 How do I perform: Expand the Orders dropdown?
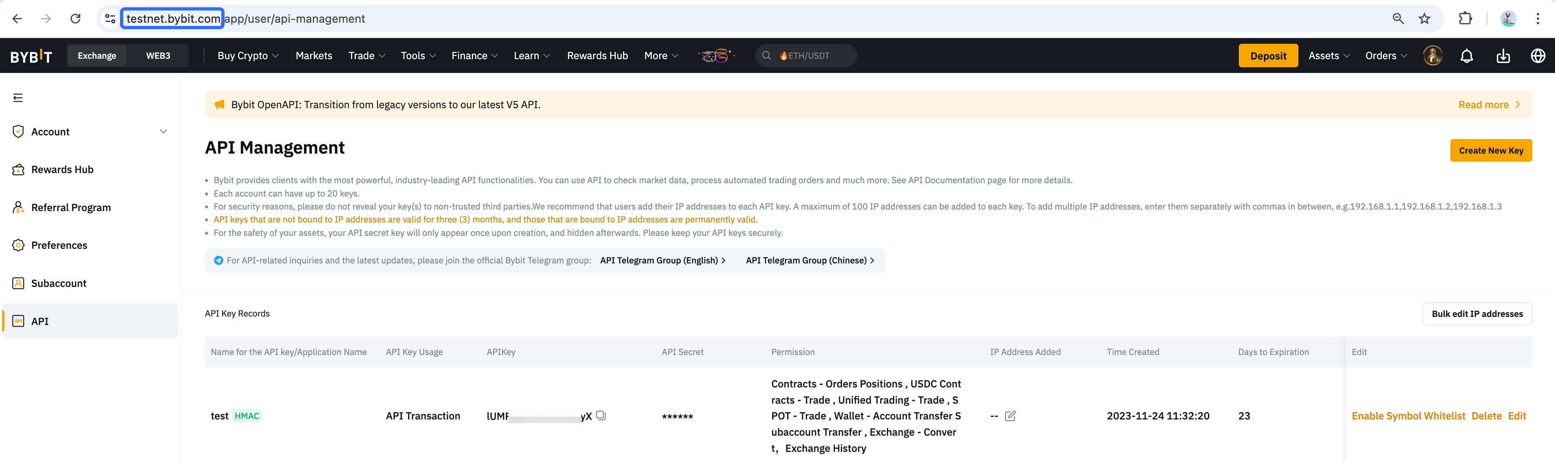(x=1386, y=56)
